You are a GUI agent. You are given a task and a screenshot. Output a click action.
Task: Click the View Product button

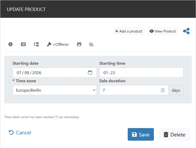pyautogui.click(x=163, y=31)
